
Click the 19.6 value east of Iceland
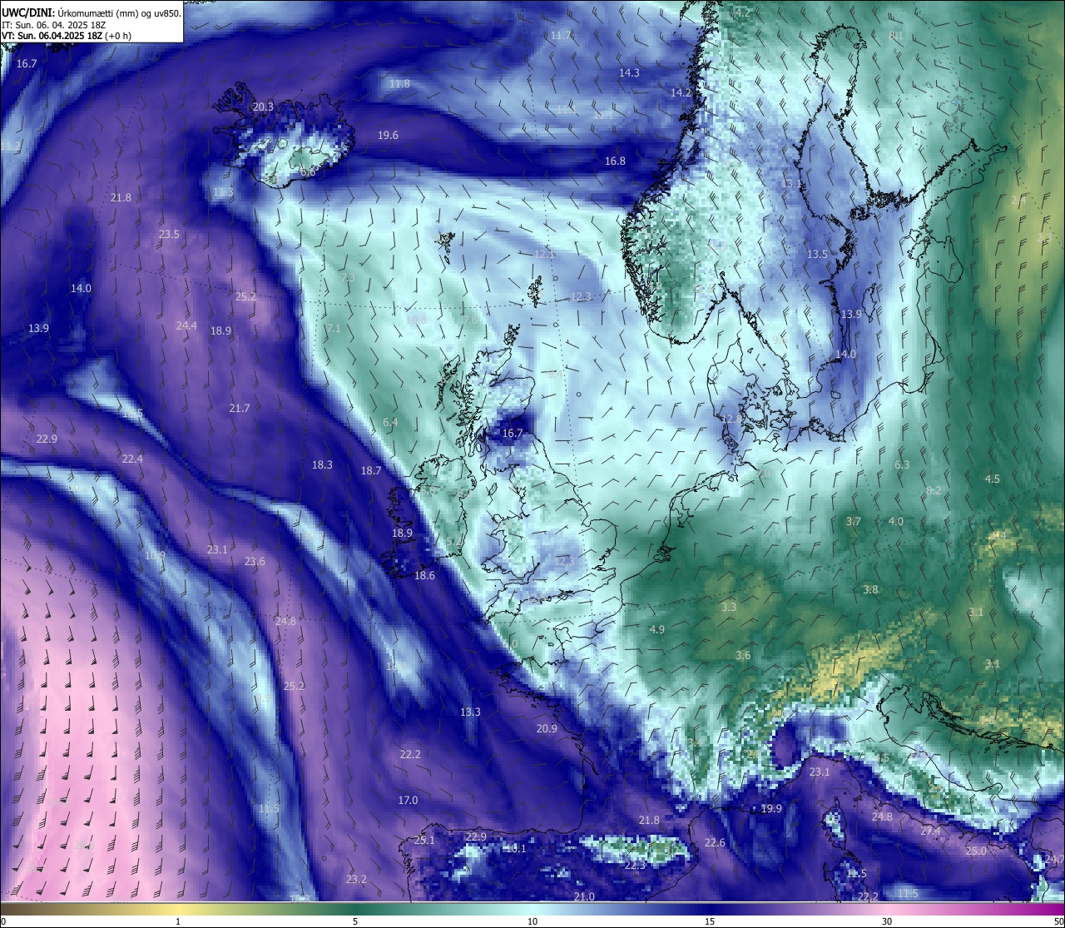388,135
